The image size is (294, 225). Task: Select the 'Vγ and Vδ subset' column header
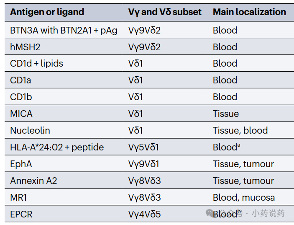165,12
